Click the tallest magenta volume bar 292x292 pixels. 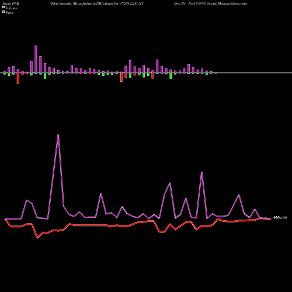36,60
